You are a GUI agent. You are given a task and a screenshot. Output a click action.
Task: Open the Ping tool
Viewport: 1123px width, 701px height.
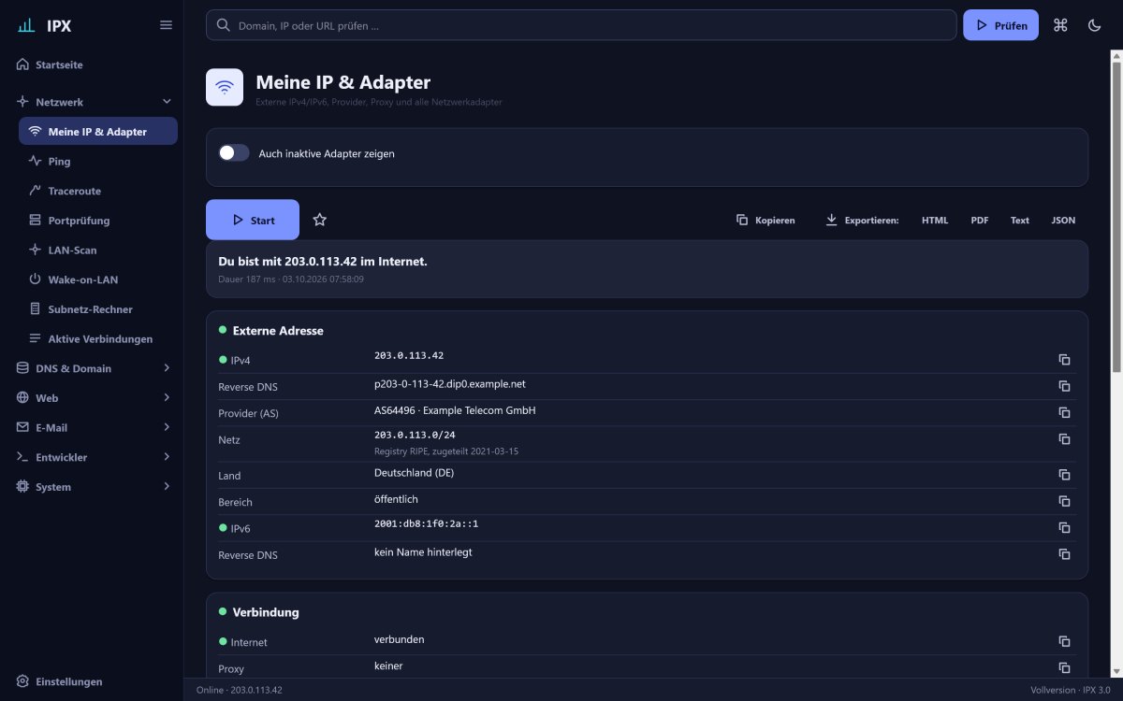(98, 161)
